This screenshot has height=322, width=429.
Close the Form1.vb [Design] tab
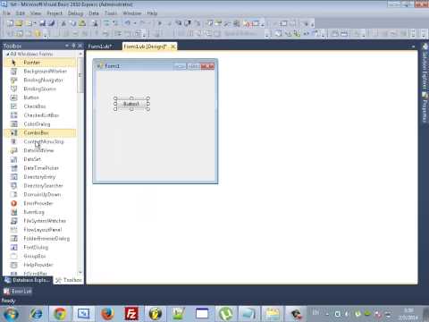[172, 47]
